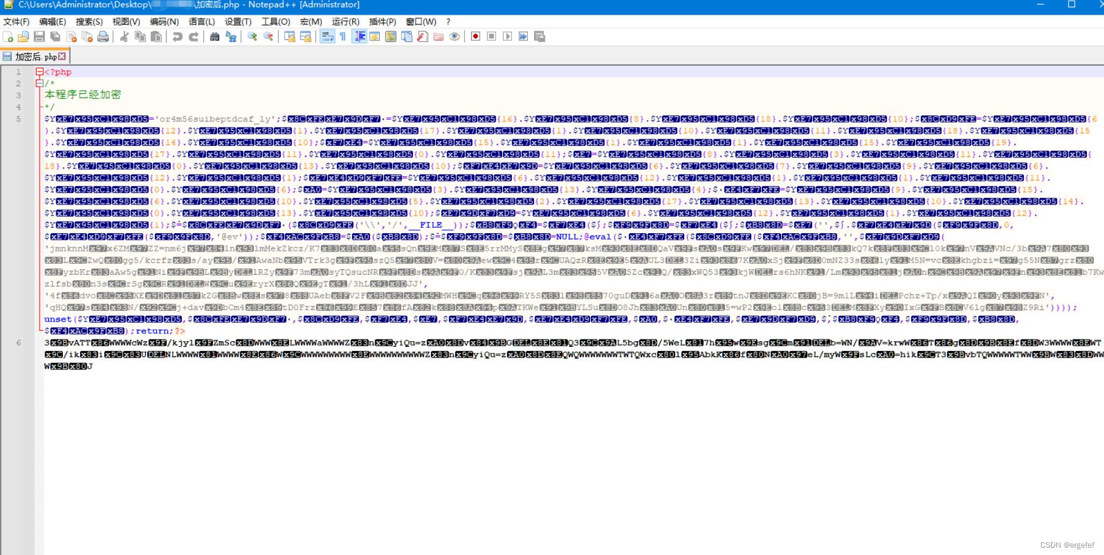Click the New file toolbar icon

coord(8,37)
